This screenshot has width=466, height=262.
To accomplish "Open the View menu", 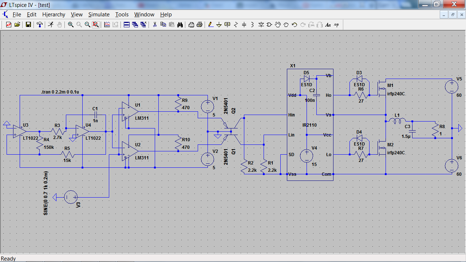I will [77, 15].
